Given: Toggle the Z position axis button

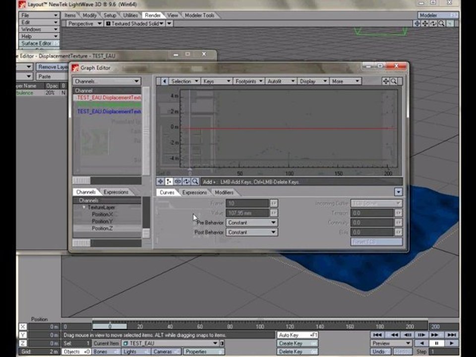Looking at the screenshot, I should tap(23, 343).
